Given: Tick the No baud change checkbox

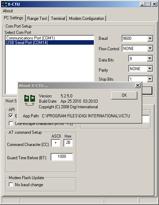Looking at the screenshot, I should pyautogui.click(x=11, y=185).
